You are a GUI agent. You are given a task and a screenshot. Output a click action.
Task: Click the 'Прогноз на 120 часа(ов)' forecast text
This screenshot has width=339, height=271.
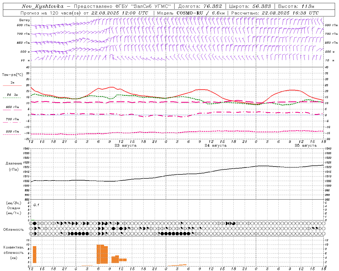51,13
